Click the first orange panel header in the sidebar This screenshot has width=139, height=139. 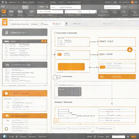pos(25,93)
